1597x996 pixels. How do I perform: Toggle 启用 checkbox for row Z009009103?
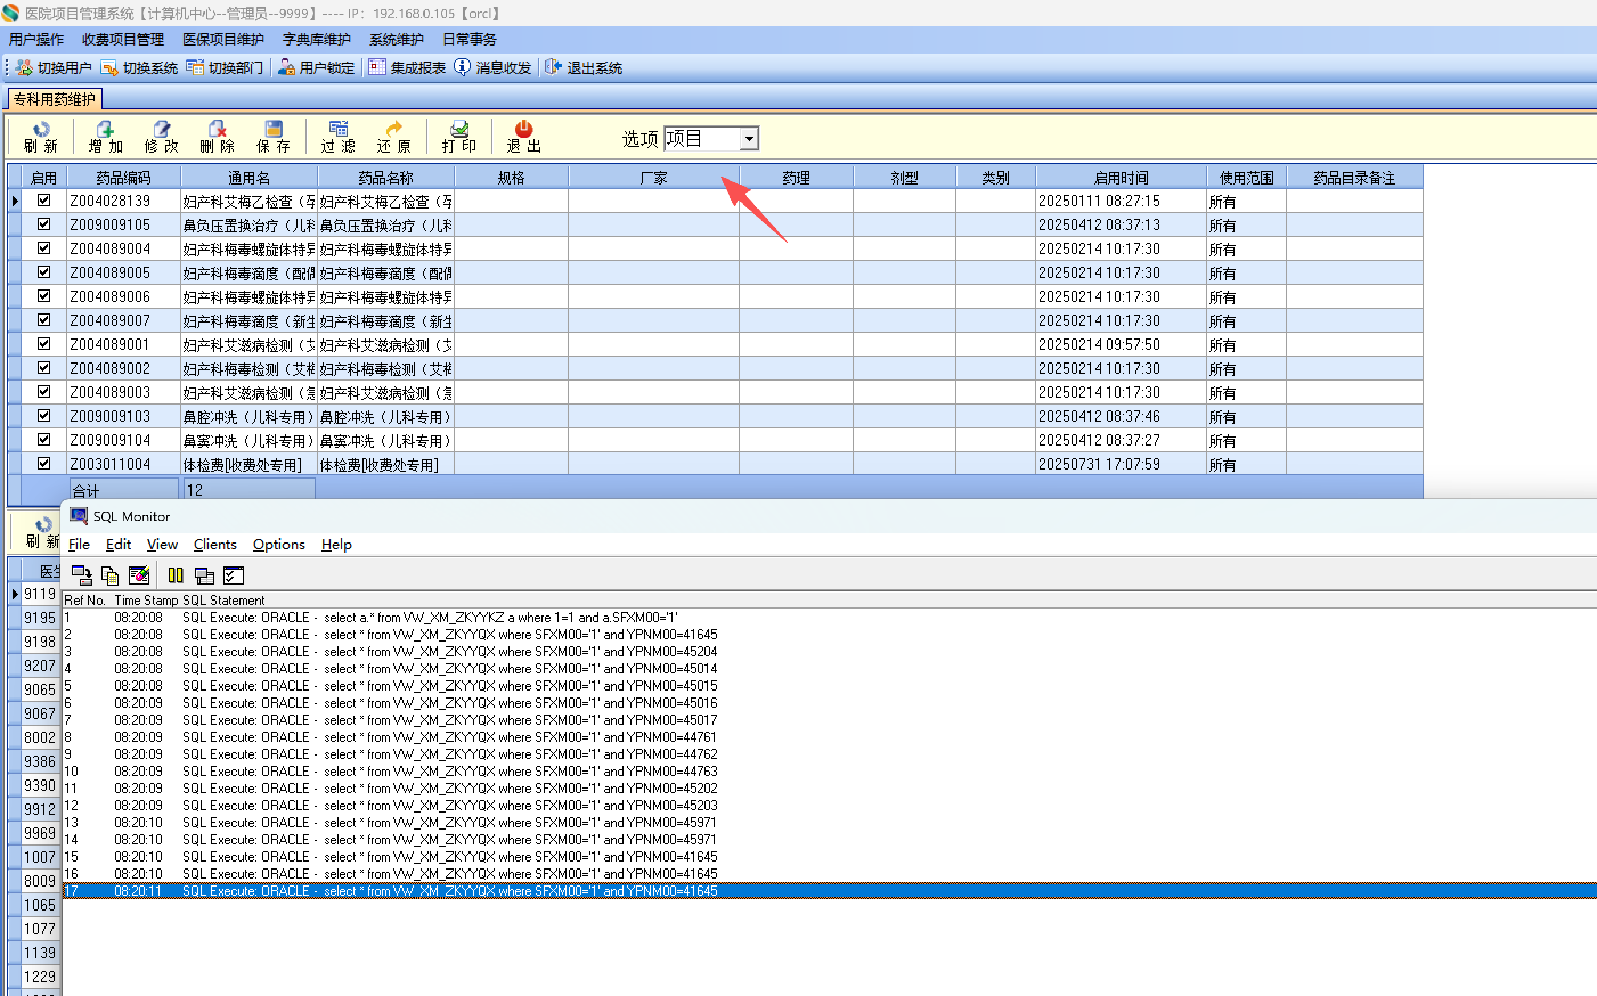click(44, 415)
